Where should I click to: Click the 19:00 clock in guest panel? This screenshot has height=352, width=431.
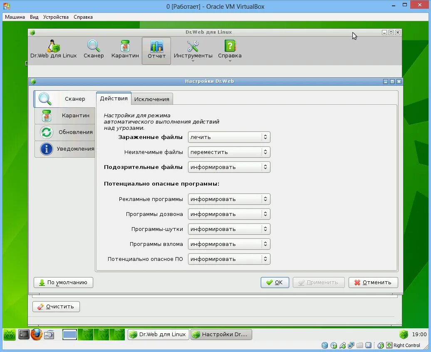coord(419,335)
